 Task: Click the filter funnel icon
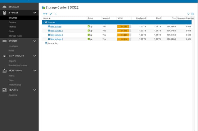pos(188,14)
